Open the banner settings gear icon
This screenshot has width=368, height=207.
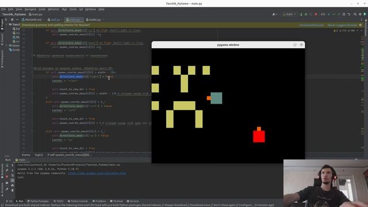(361, 25)
